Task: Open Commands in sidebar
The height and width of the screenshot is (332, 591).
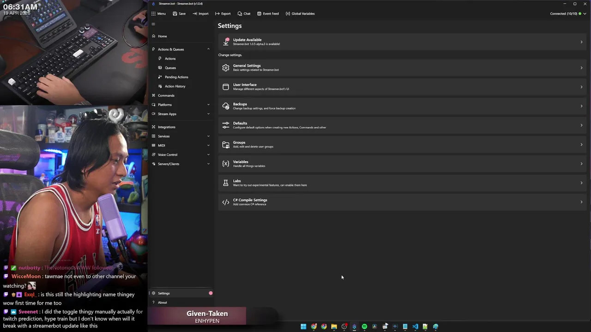Action: pos(181,95)
